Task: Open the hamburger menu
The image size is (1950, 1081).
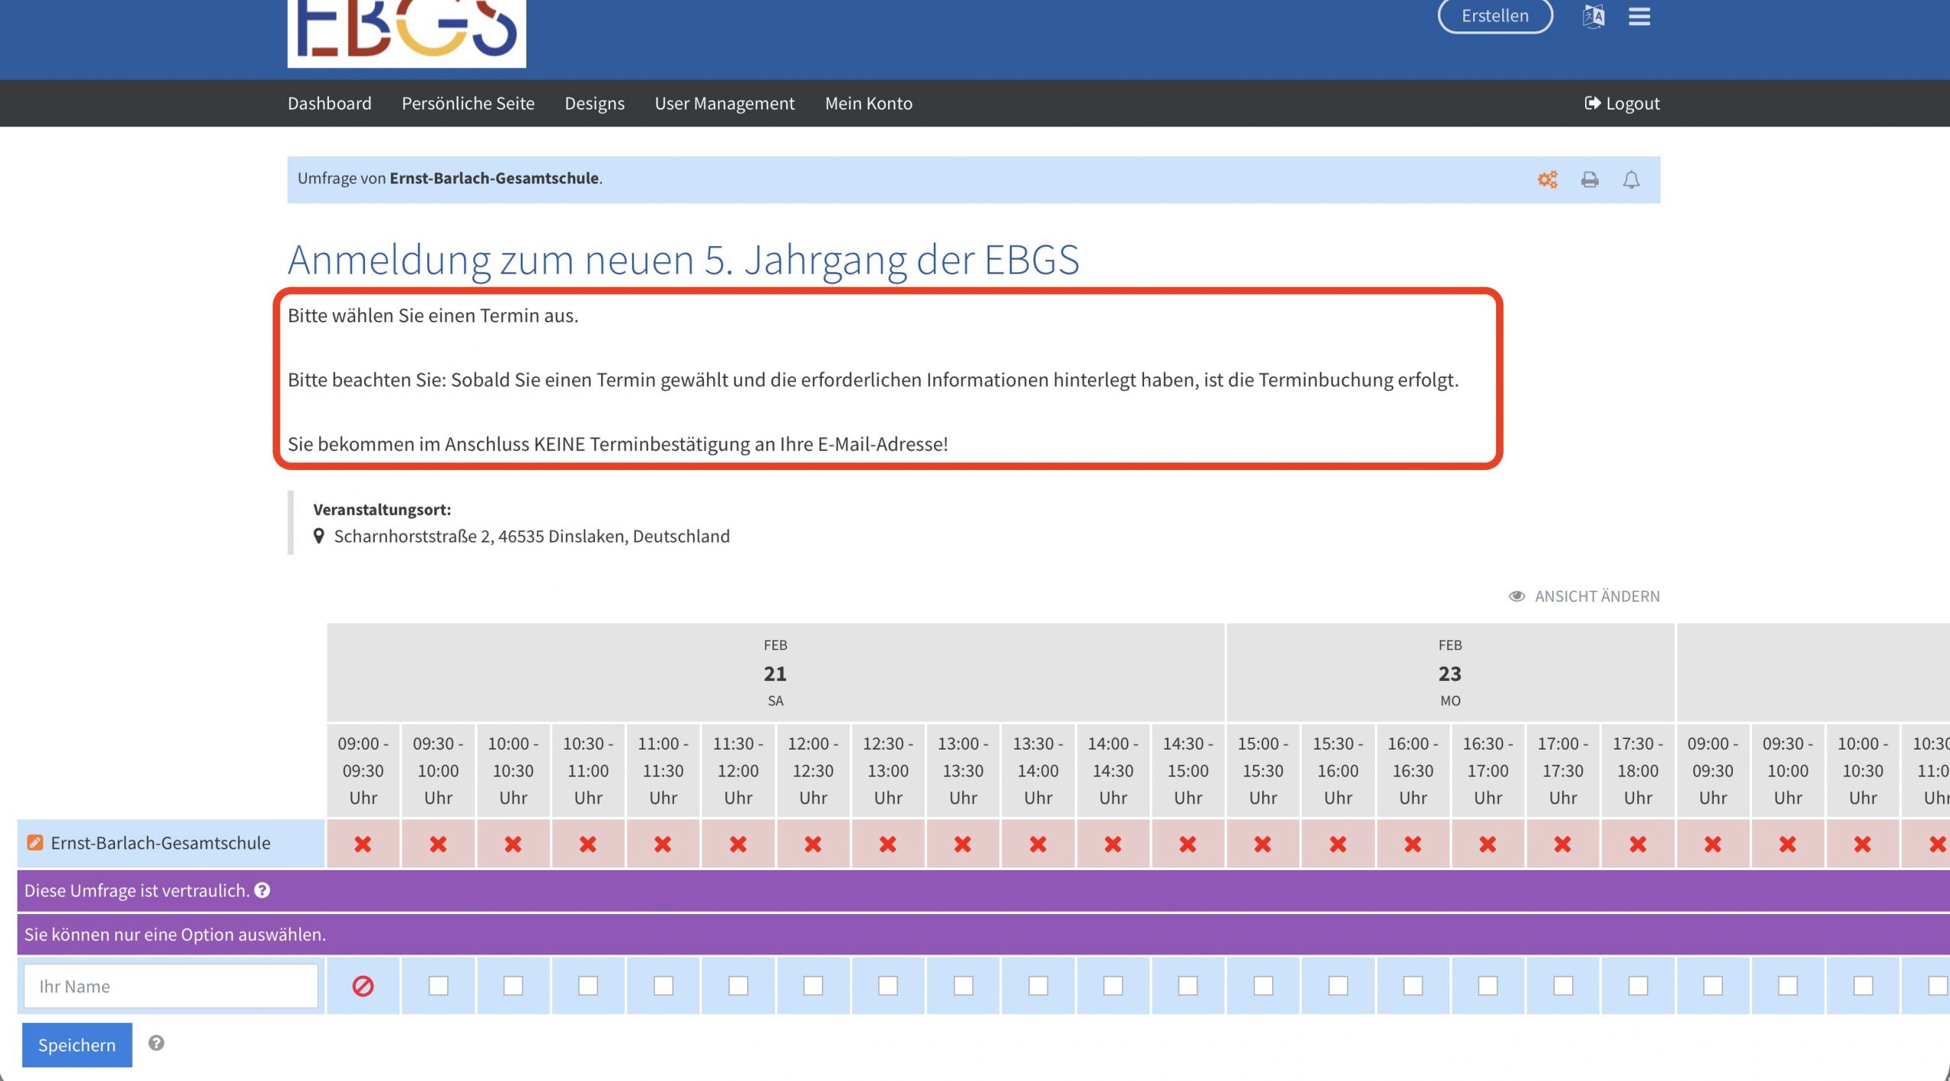Action: click(1639, 16)
